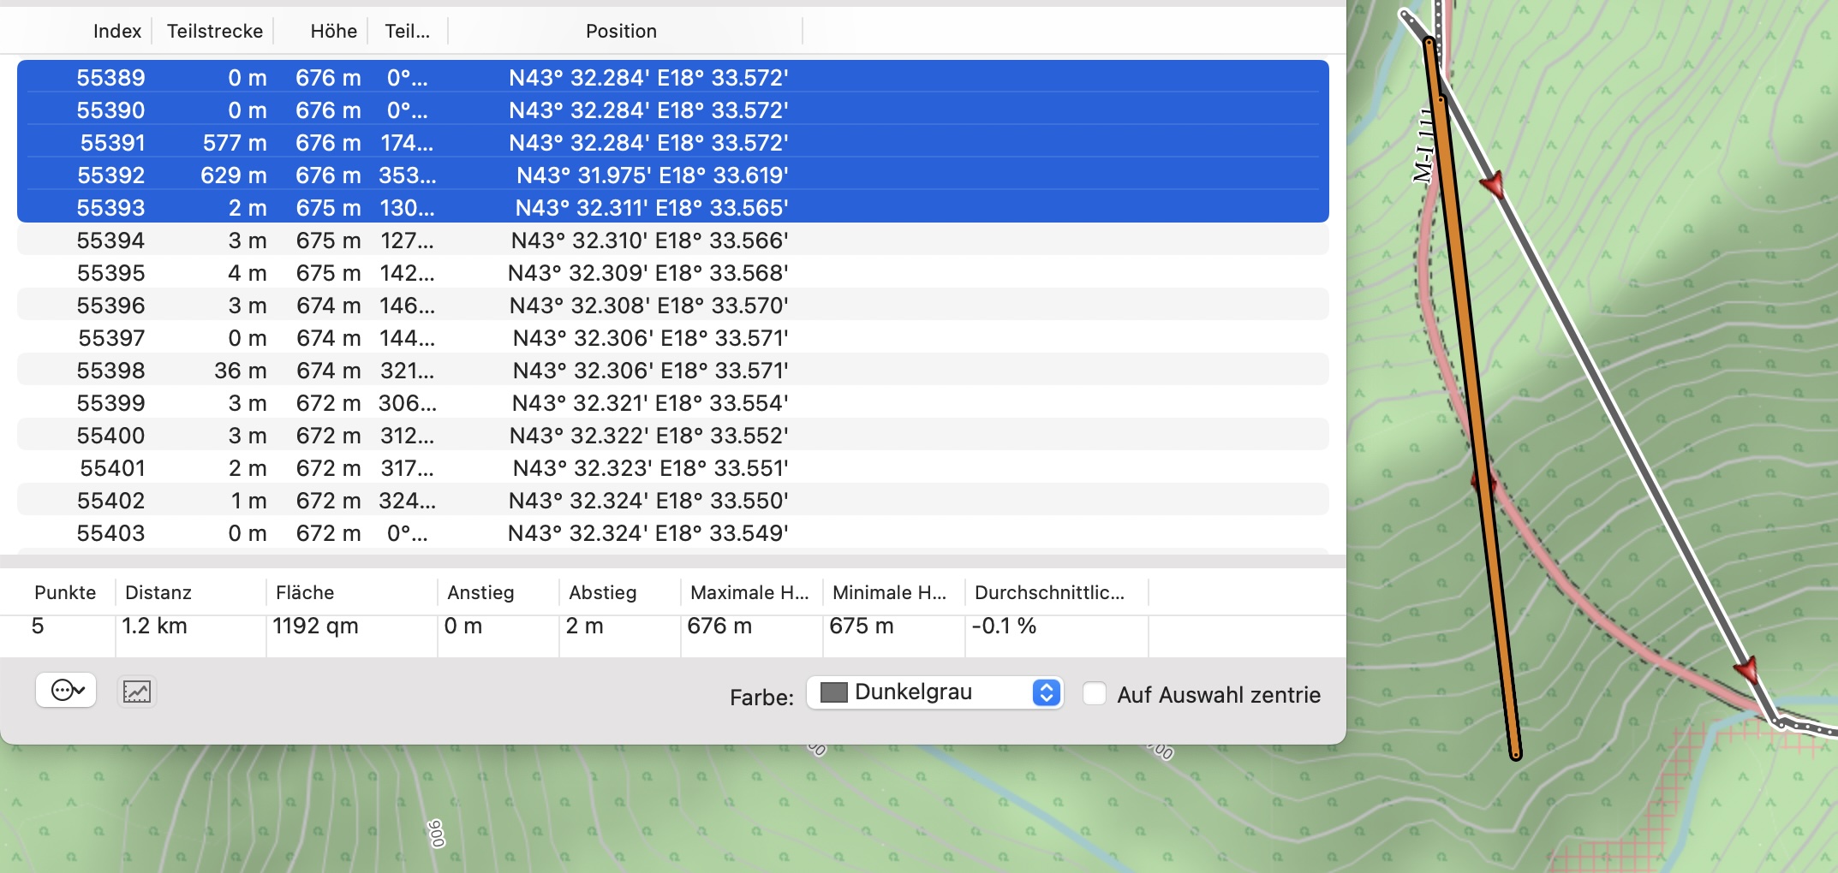Click the bottom endpoint of orange track segment

point(1516,755)
